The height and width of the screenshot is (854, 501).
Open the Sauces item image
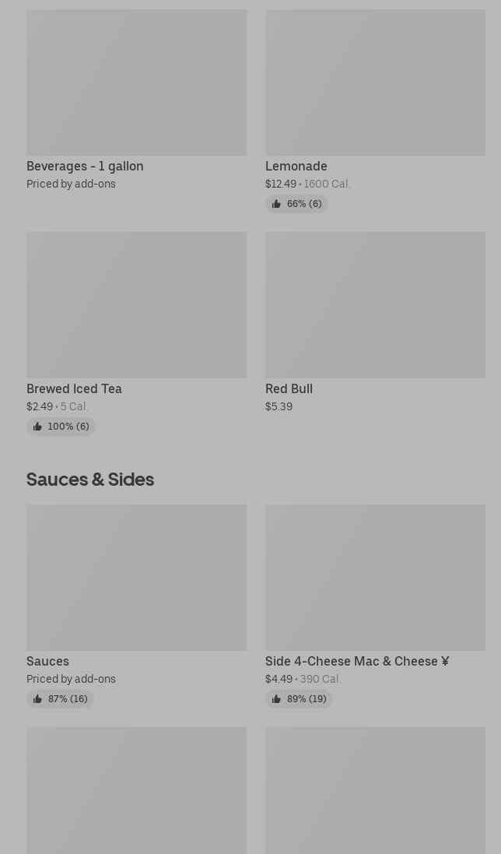tap(136, 577)
